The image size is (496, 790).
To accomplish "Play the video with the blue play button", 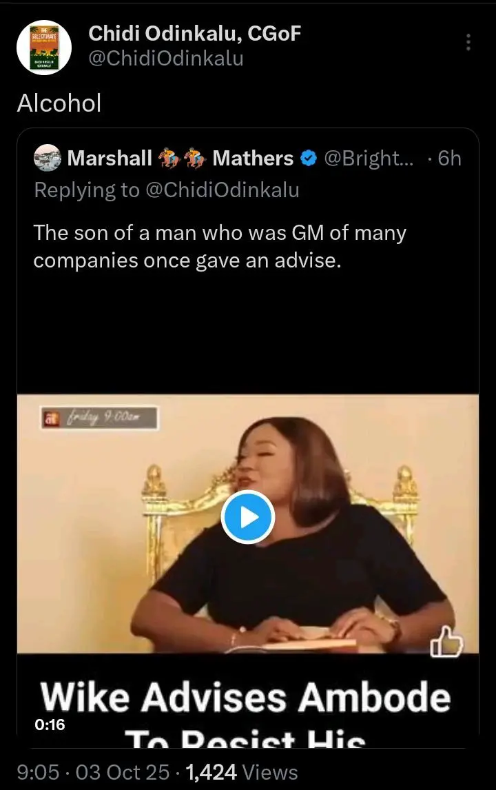I will [x=248, y=517].
